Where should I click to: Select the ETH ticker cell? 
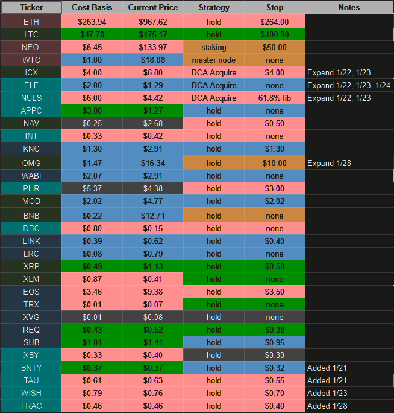31,22
